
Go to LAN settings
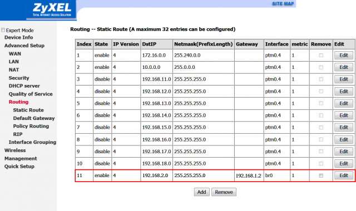click(13, 62)
